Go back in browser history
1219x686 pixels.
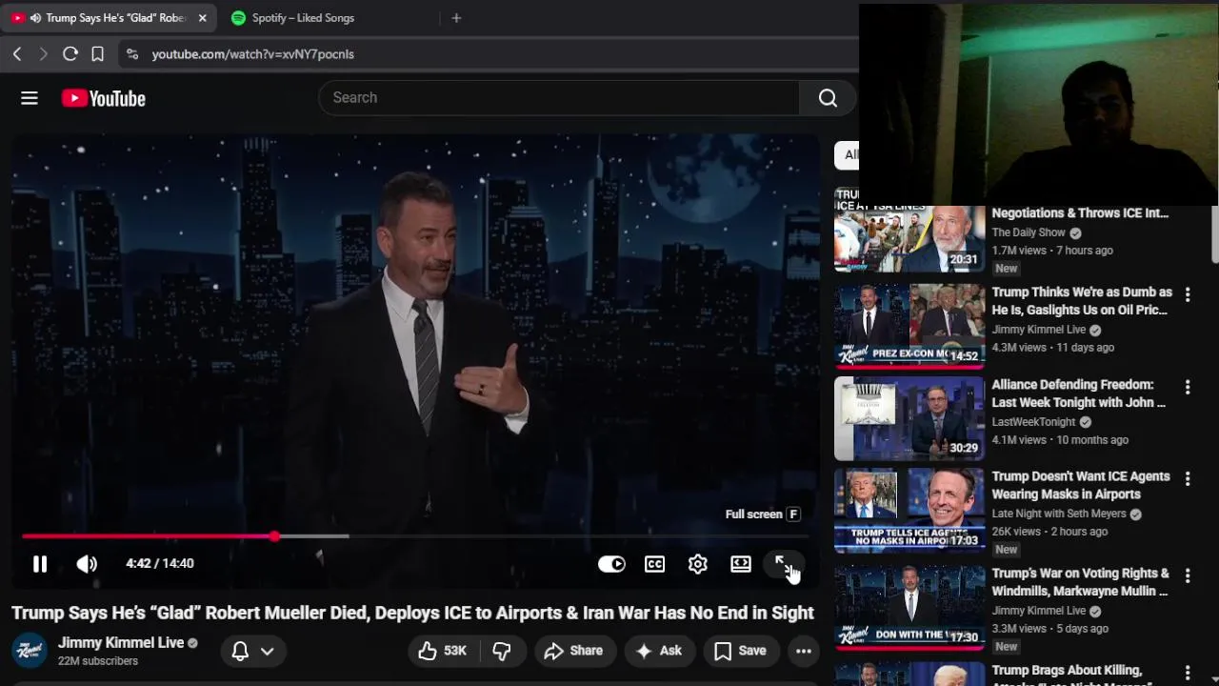(x=17, y=54)
